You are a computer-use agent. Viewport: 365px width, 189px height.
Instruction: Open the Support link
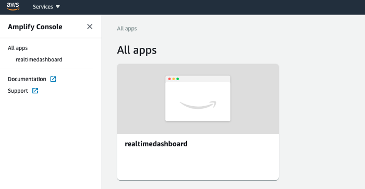tap(18, 91)
